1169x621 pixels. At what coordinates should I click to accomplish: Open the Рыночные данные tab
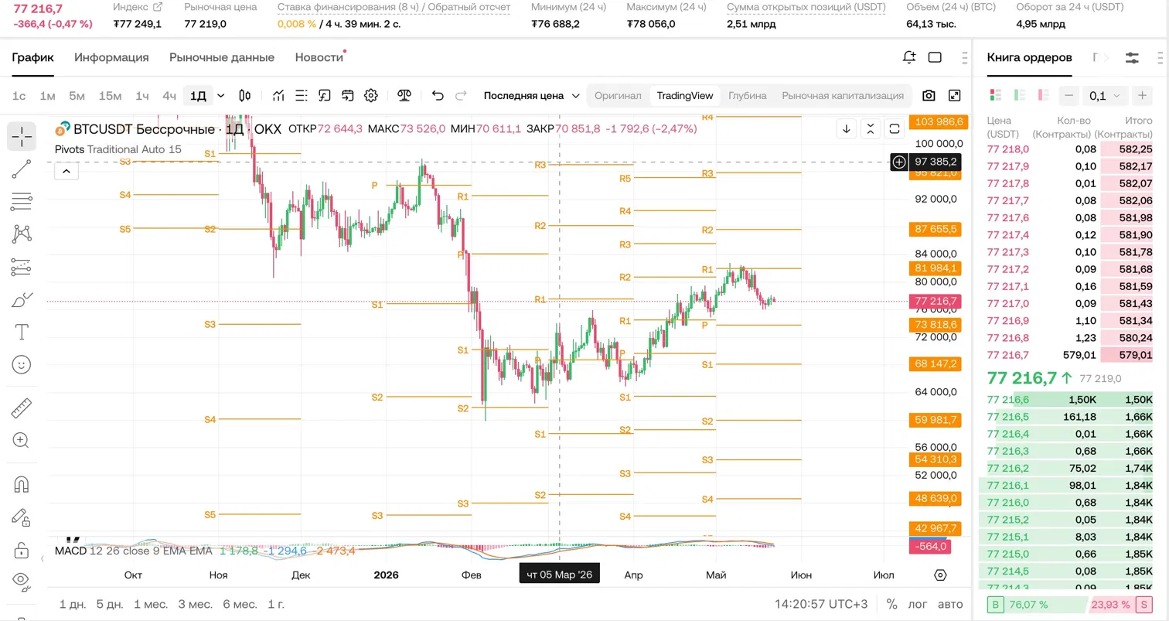click(222, 57)
